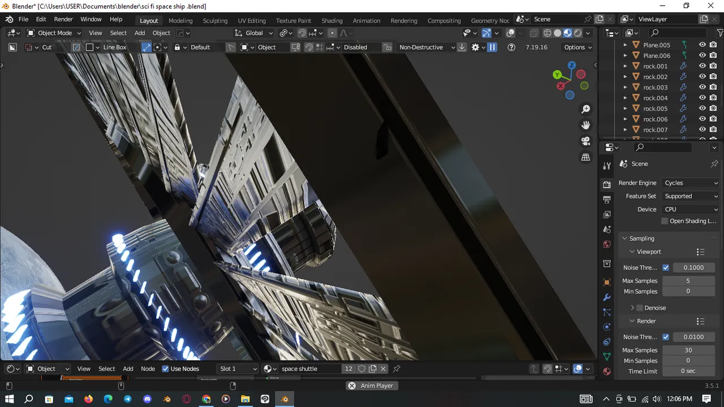Open the Scene properties tab icon
Viewport: 724px width, 407px height.
[607, 230]
